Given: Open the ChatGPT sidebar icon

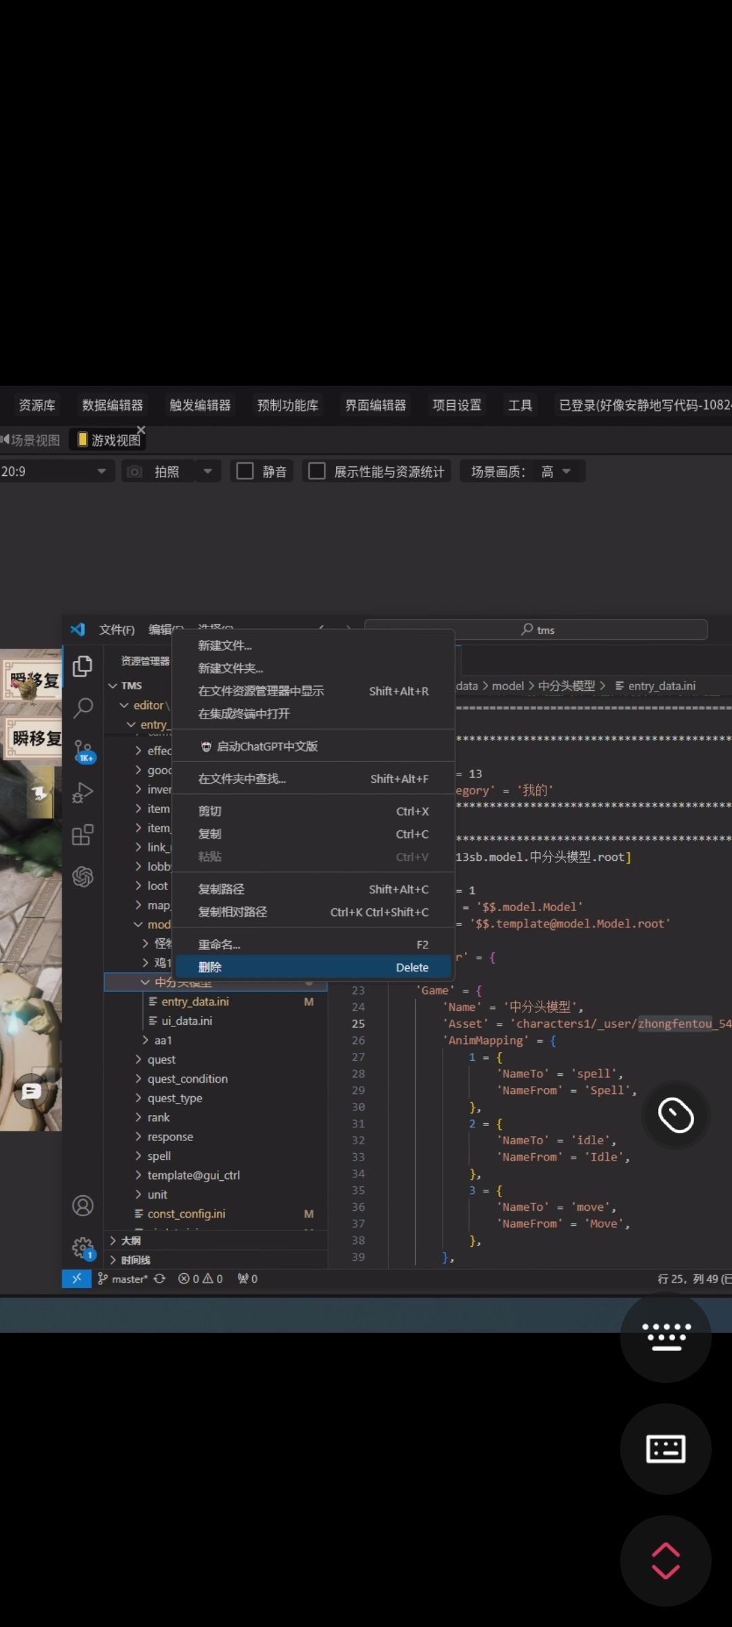Looking at the screenshot, I should 83,877.
